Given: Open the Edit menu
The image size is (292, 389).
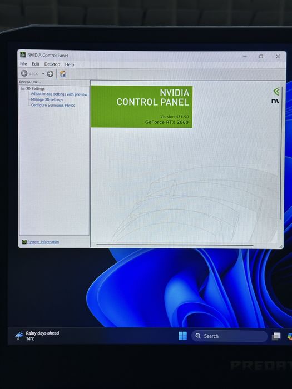Looking at the screenshot, I should pyautogui.click(x=36, y=64).
